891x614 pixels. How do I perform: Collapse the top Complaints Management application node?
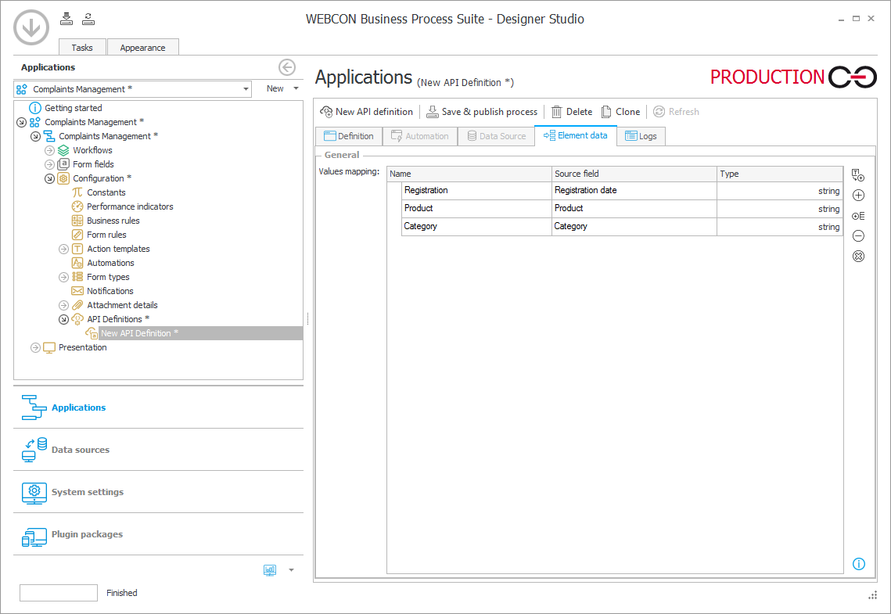click(22, 122)
